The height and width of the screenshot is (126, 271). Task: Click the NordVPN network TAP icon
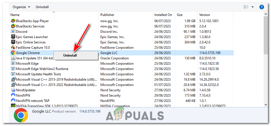click(13, 101)
